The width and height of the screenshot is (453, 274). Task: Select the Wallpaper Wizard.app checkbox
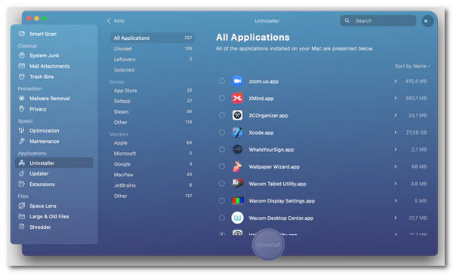221,166
